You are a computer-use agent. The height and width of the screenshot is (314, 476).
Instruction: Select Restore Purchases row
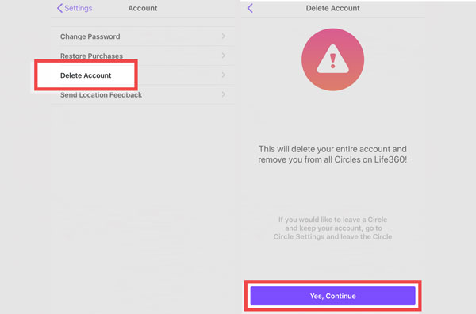pos(143,56)
